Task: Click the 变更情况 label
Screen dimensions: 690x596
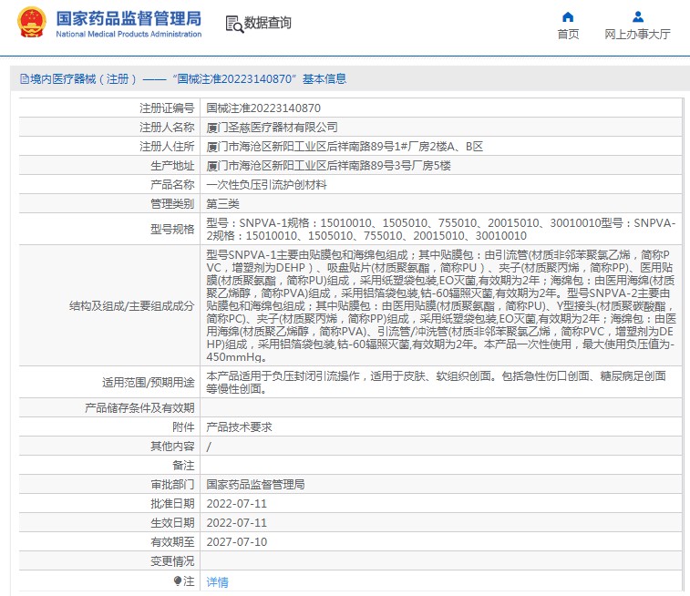Action: [x=172, y=561]
